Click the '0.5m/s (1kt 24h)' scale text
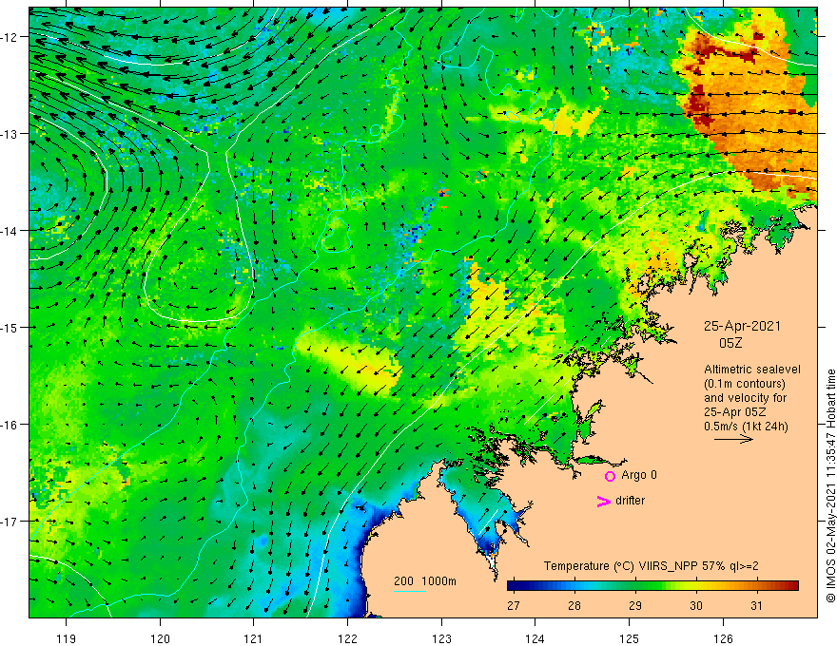Viewport: 837px width, 646px height. [x=746, y=427]
